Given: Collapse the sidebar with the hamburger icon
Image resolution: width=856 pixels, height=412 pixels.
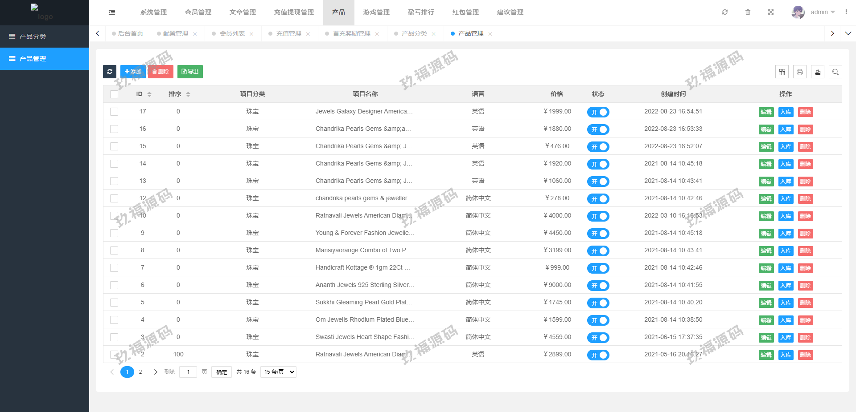Looking at the screenshot, I should [x=112, y=12].
